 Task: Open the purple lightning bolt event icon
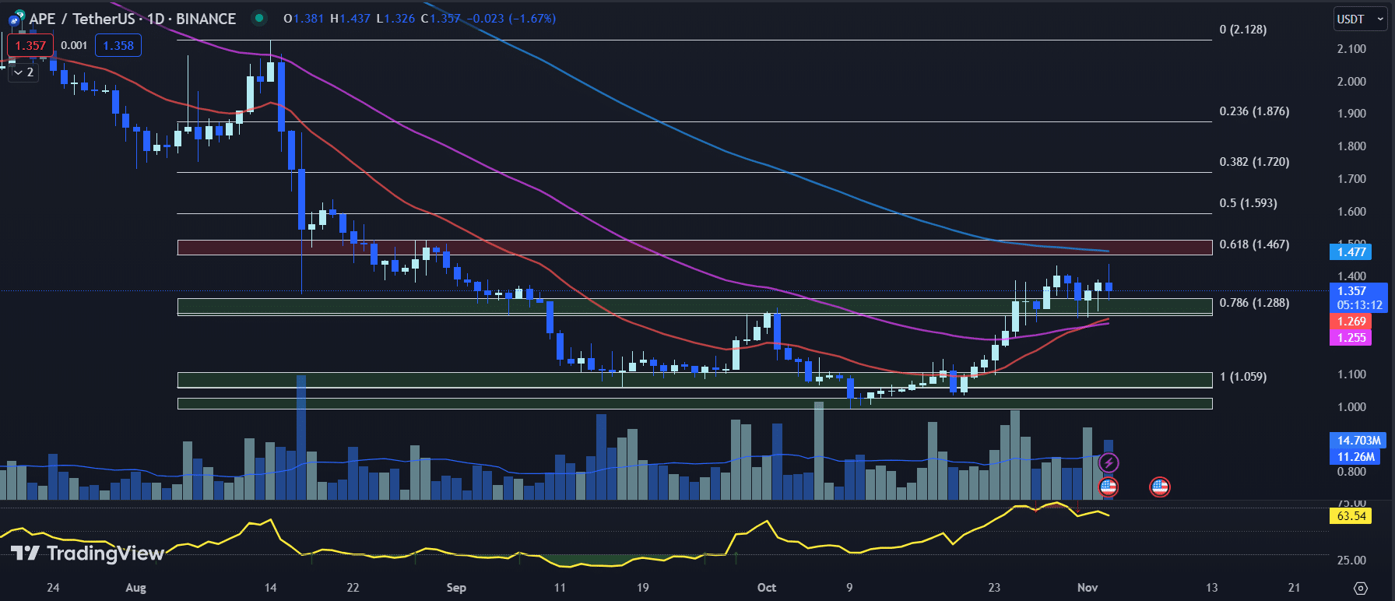click(x=1109, y=463)
